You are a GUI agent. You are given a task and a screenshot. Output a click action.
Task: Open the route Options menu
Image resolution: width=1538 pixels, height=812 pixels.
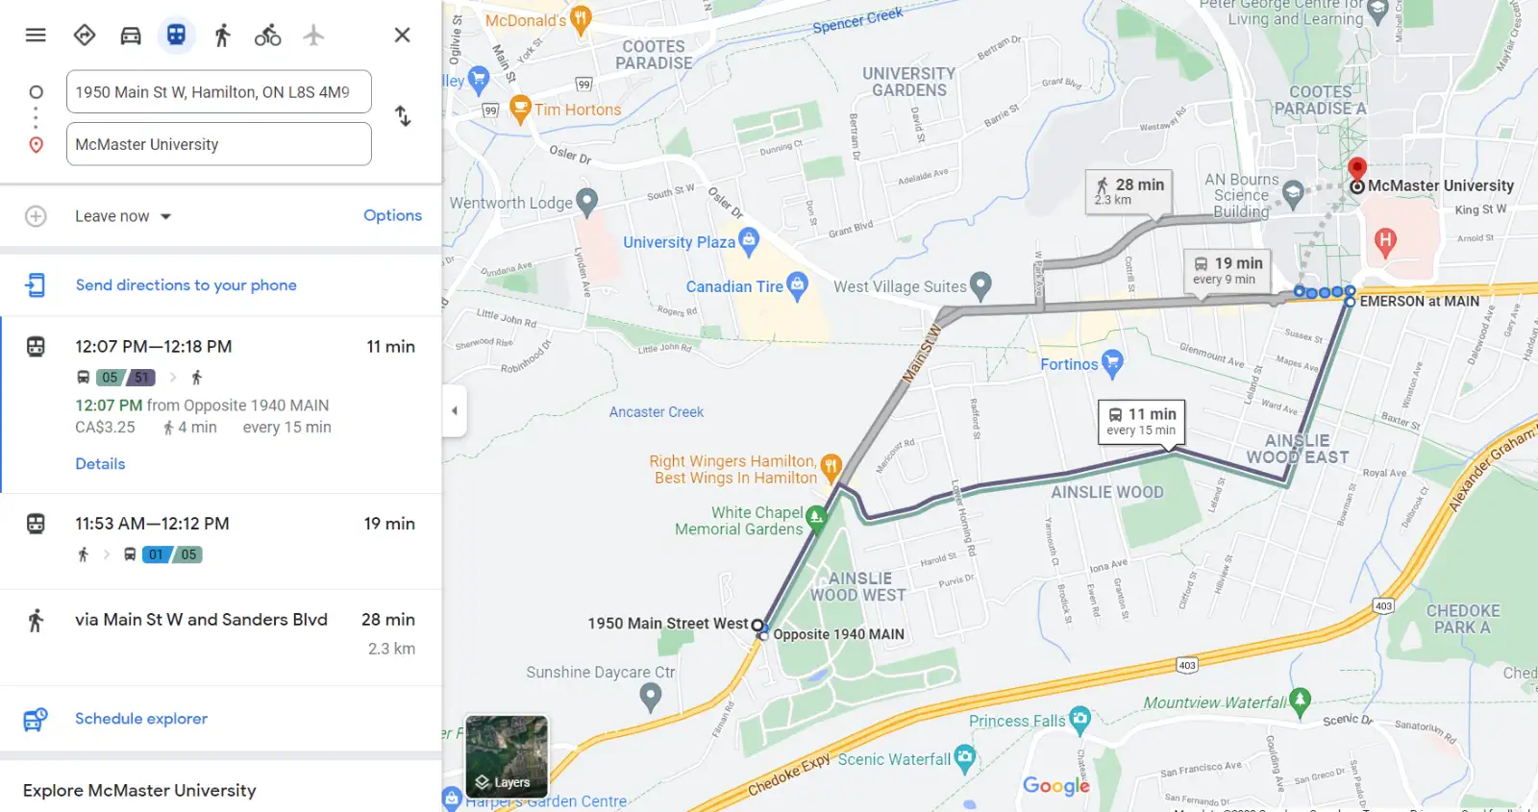coord(392,215)
